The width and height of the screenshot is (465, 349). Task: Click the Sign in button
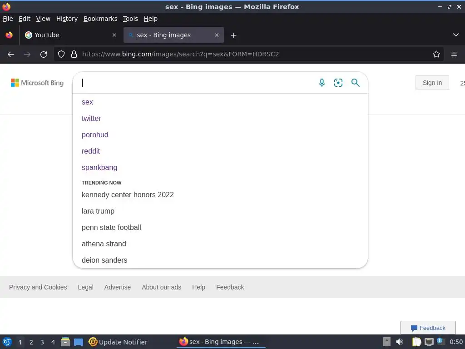click(x=432, y=83)
